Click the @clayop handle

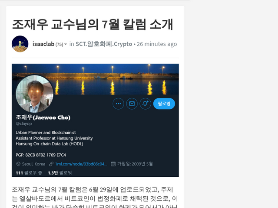click(24, 123)
